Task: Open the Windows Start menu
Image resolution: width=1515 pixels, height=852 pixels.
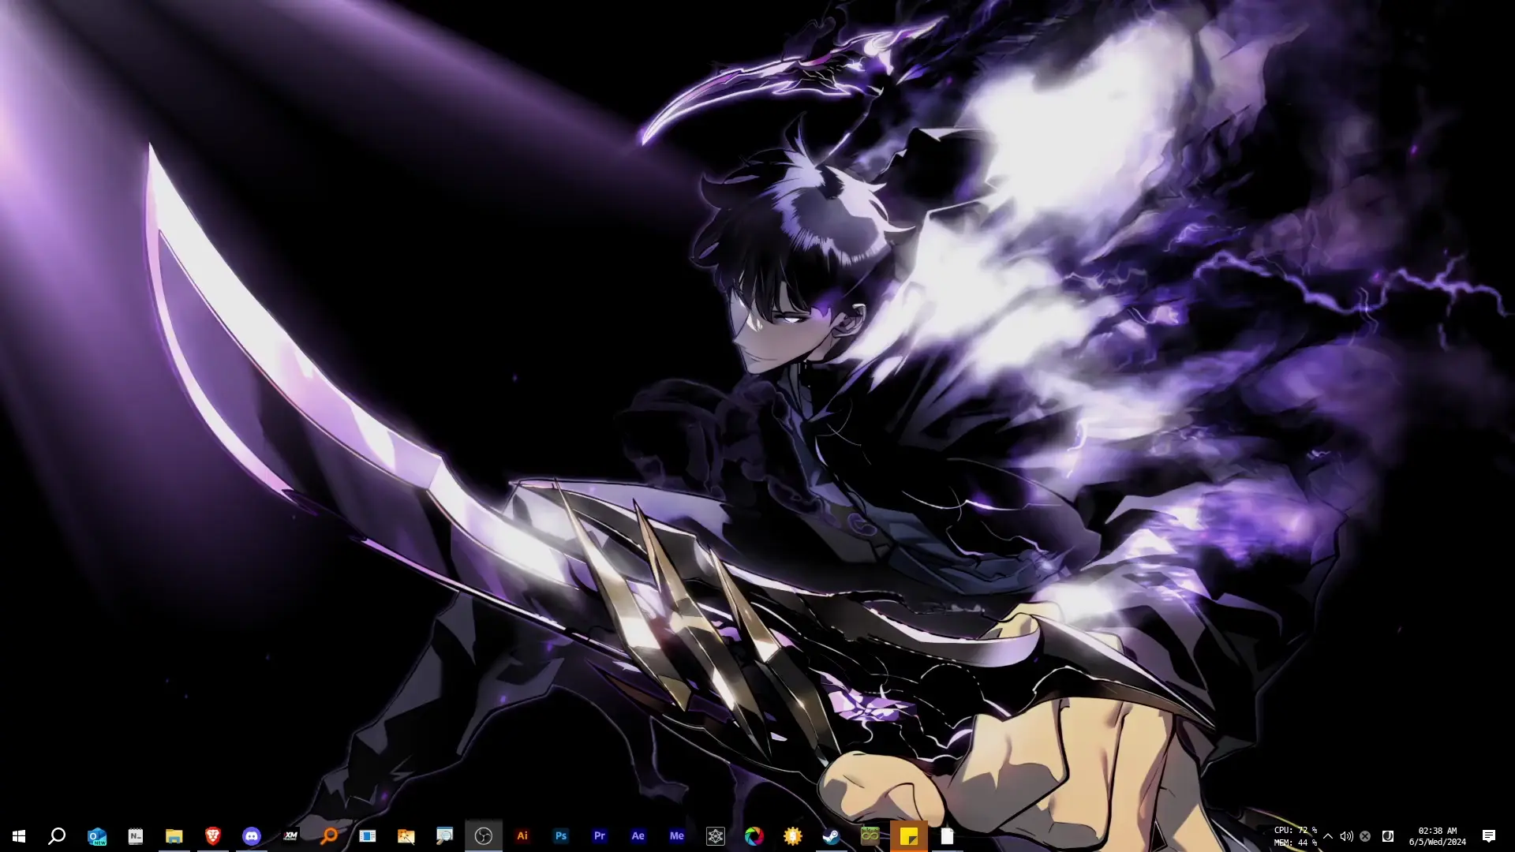Action: pyautogui.click(x=19, y=835)
